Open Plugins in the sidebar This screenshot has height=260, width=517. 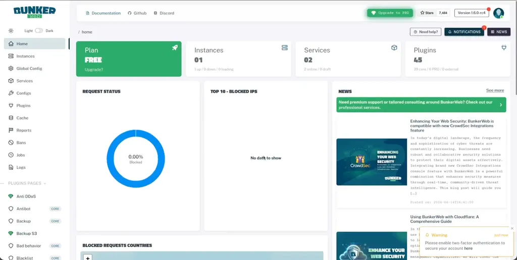(35, 106)
